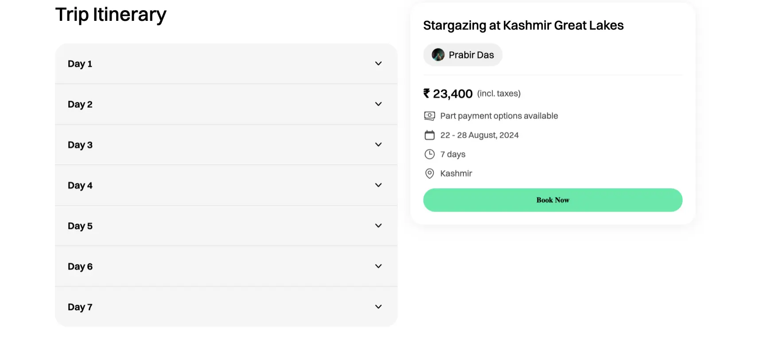Expand Day 1 using its chevron
This screenshot has height=353, width=759.
[x=378, y=63]
